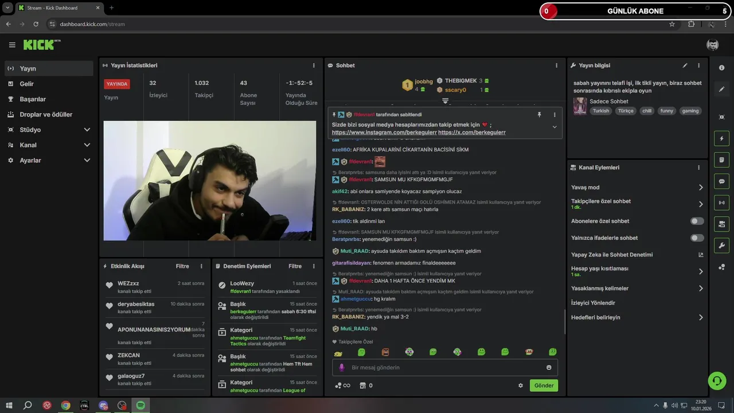Click the chat panel scrollbar
The height and width of the screenshot is (413, 734).
[564, 322]
